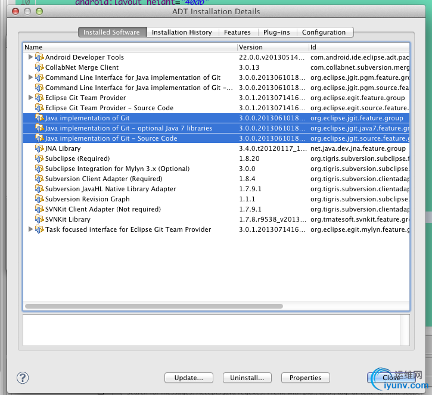Viewport: 432px width, 395px height.
Task: Switch to the Installation History tab
Action: tap(182, 32)
